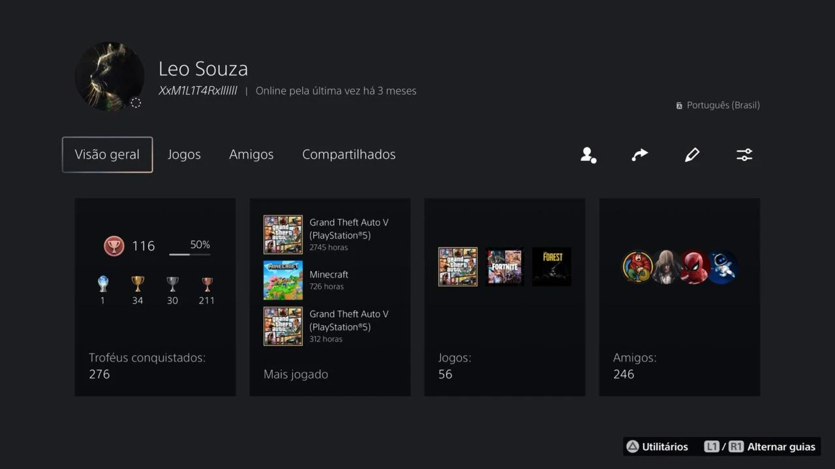Click the 726 horas playtime text
The image size is (835, 469).
pos(327,287)
